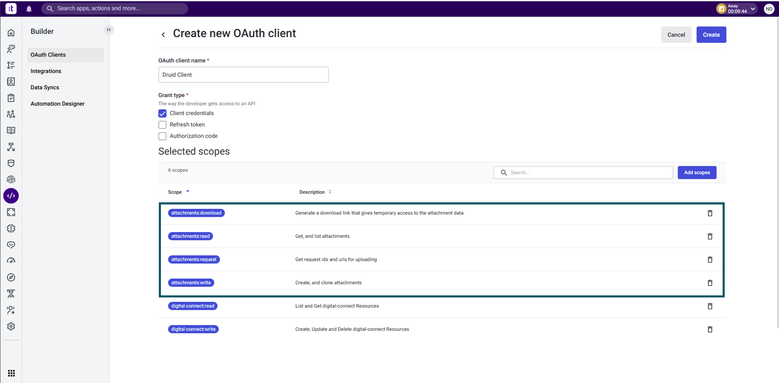Click the notifications bell icon
Screen dimensions: 779x383
coord(29,9)
